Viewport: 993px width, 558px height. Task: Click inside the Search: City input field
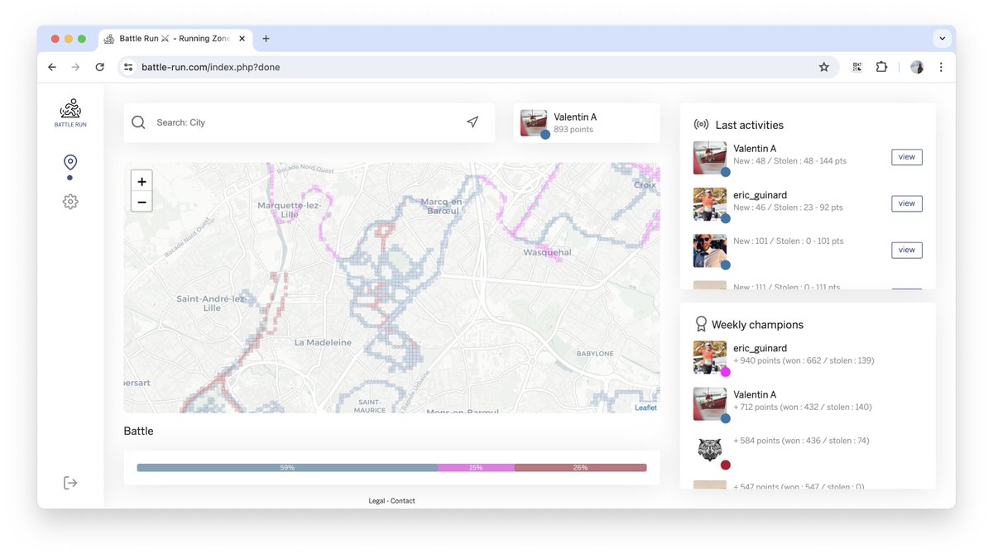point(248,122)
